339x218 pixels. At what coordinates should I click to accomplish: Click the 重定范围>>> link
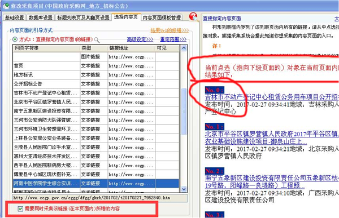(173, 39)
